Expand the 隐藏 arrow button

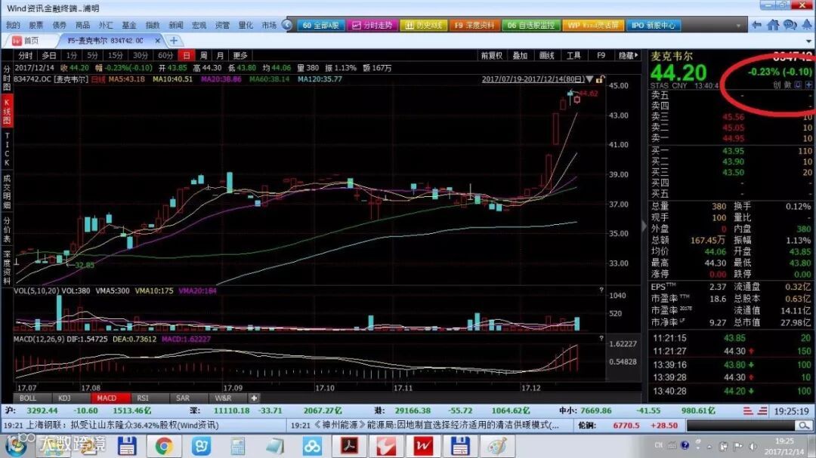[628, 56]
